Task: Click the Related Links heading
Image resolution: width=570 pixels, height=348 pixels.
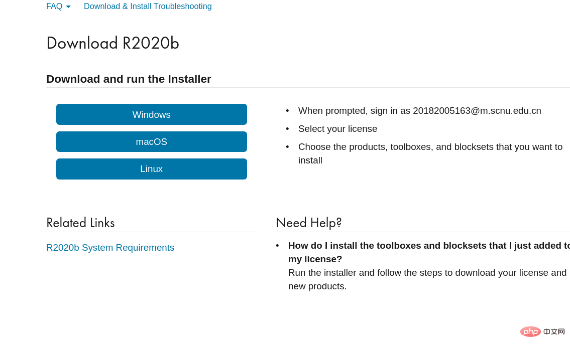Action: pos(80,223)
